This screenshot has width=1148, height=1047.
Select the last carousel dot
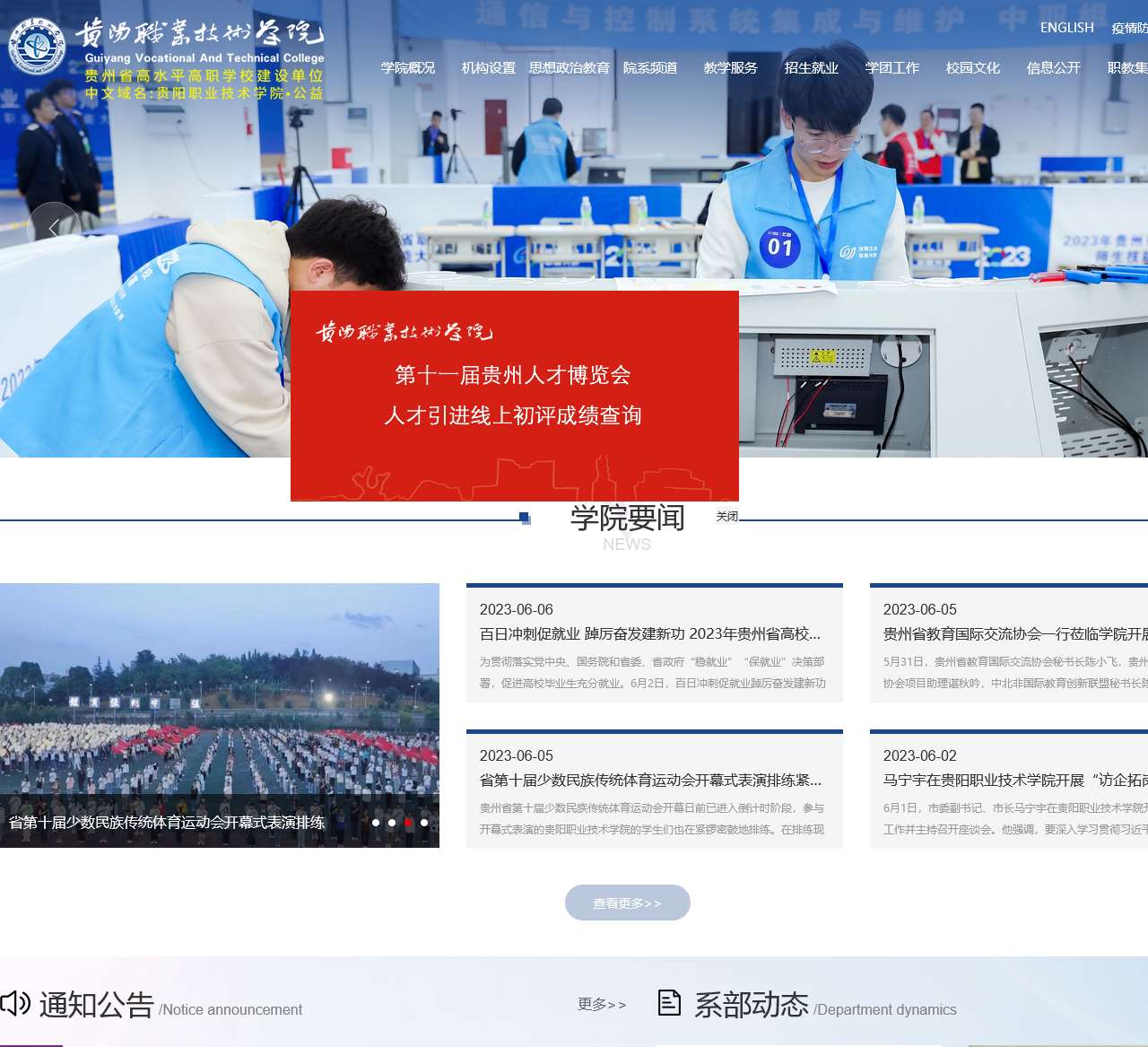[424, 823]
